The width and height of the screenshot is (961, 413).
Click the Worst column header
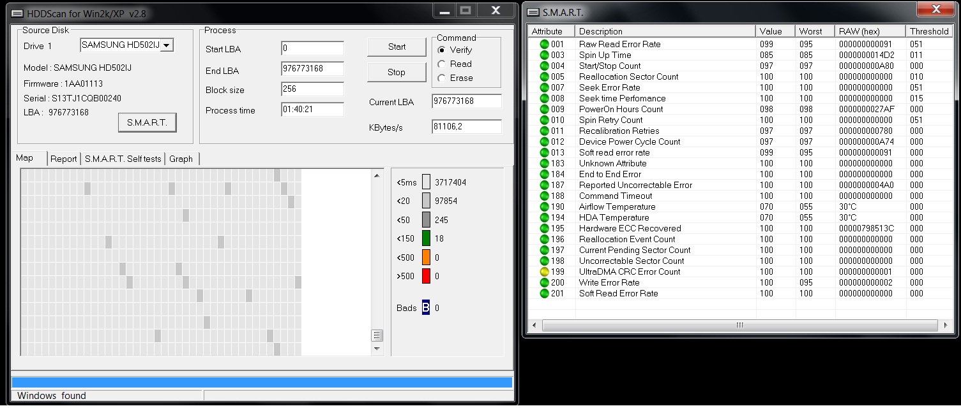815,31
